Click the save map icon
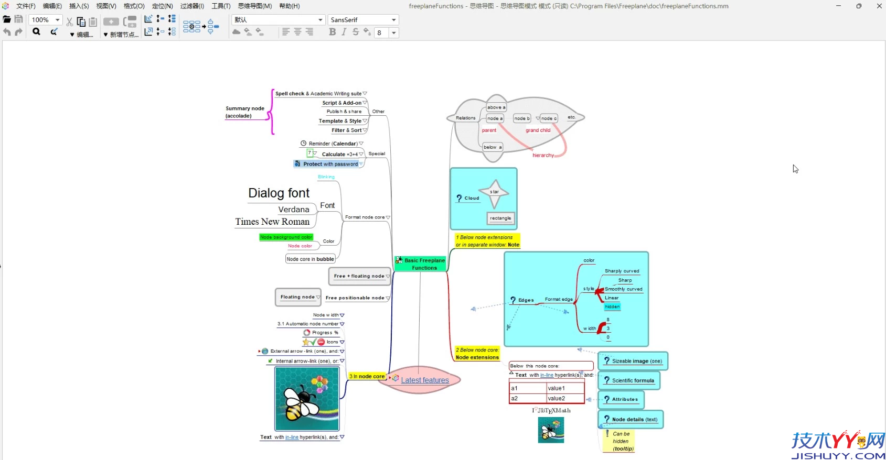The height and width of the screenshot is (460, 886). pyautogui.click(x=18, y=20)
